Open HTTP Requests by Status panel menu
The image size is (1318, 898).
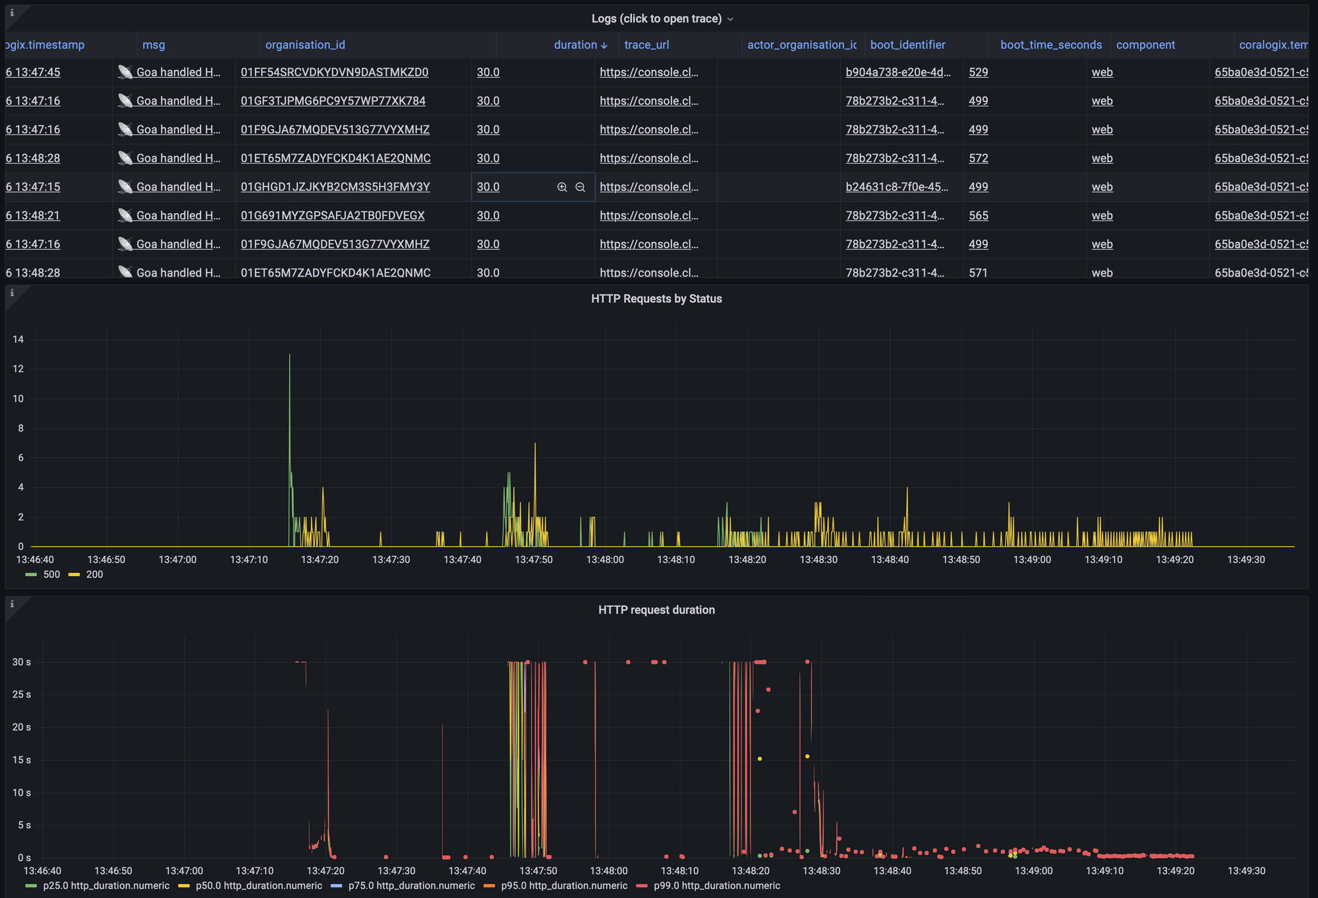656,299
